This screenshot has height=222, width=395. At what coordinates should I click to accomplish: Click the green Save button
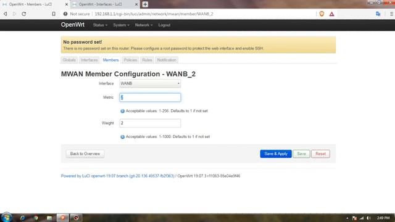tap(301, 154)
